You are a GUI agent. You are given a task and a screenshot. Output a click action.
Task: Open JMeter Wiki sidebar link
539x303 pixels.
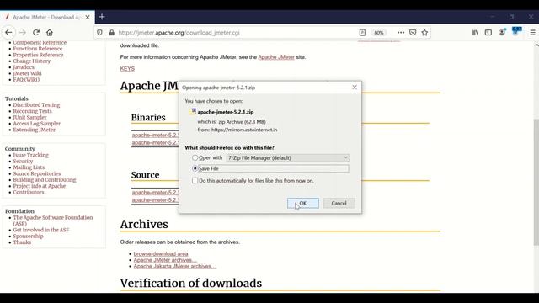(x=27, y=73)
